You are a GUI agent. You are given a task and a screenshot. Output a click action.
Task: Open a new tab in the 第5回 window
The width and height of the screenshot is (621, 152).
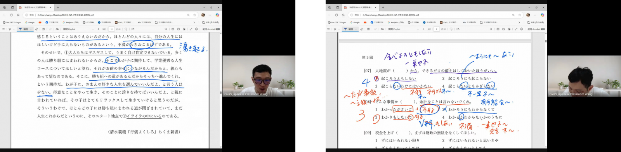[383, 7]
